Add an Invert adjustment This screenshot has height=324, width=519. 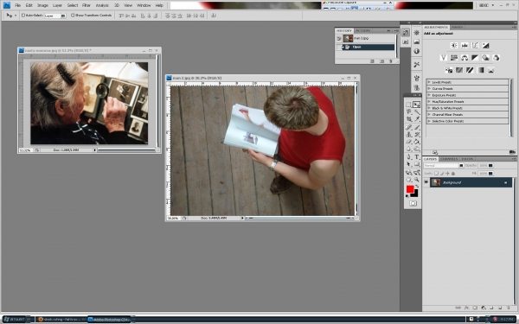(449, 70)
